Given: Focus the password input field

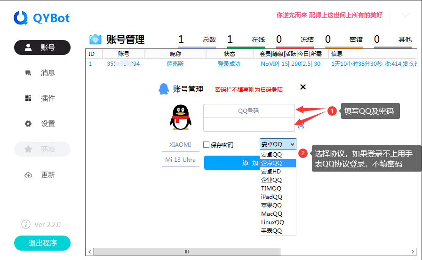Looking at the screenshot, I should [249, 125].
